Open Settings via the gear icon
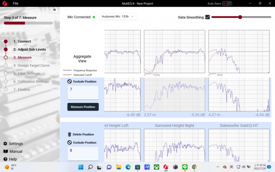 point(5,144)
